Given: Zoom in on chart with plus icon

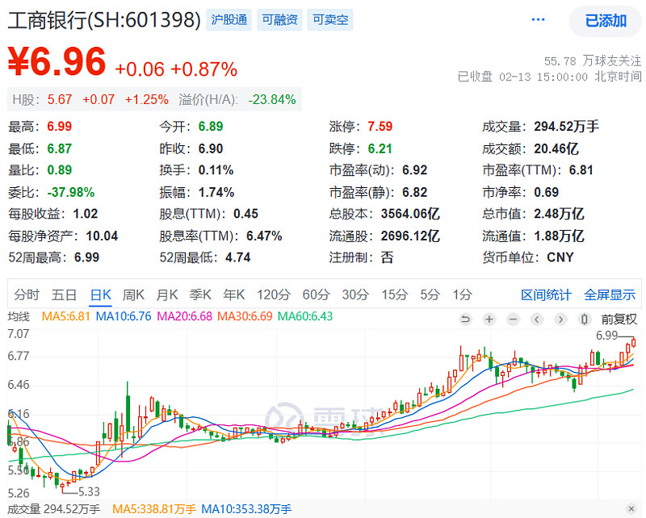Looking at the screenshot, I should click(489, 320).
